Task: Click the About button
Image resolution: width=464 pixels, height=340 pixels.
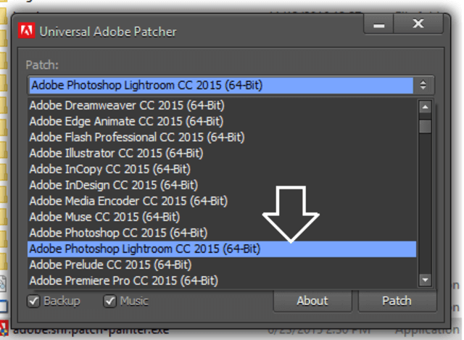Action: click(312, 301)
